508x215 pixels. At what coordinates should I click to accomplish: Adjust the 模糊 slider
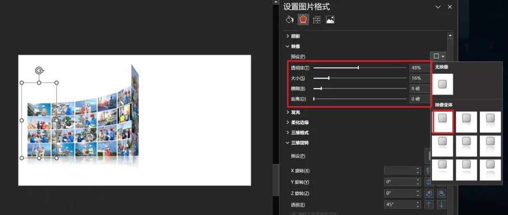360,88
